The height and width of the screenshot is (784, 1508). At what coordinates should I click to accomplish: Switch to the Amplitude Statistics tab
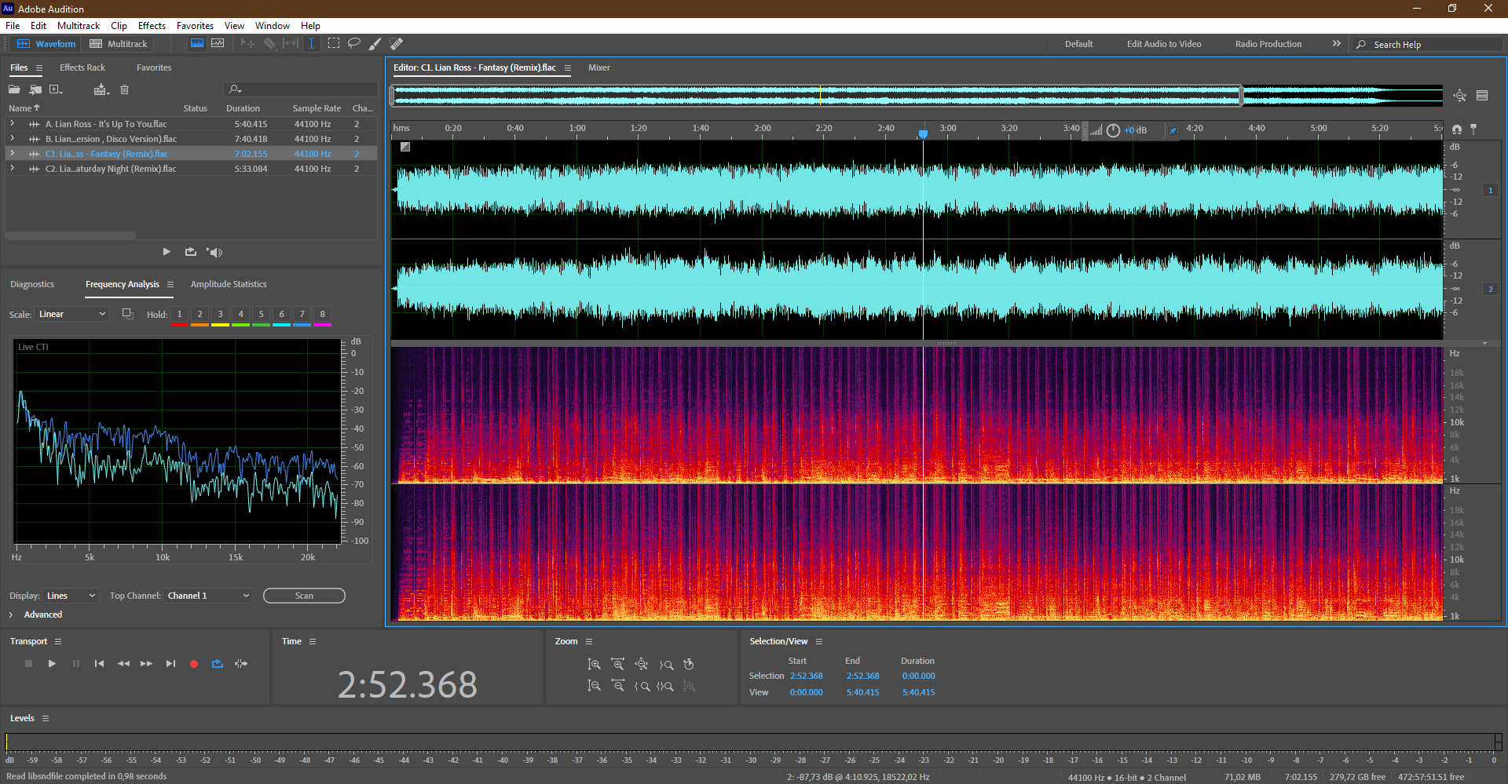[229, 284]
